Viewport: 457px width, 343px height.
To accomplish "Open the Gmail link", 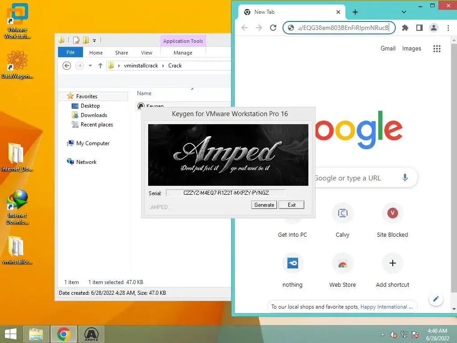I will pos(388,48).
